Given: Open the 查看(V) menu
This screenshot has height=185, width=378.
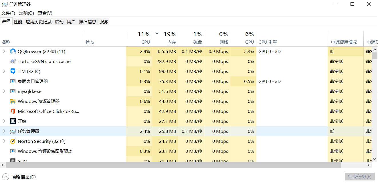Looking at the screenshot, I should [x=45, y=13].
